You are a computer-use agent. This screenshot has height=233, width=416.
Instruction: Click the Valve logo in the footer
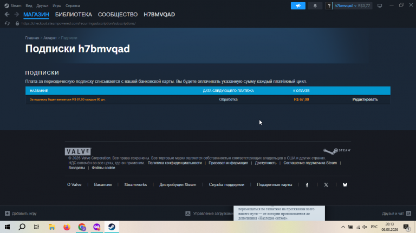tap(78, 151)
